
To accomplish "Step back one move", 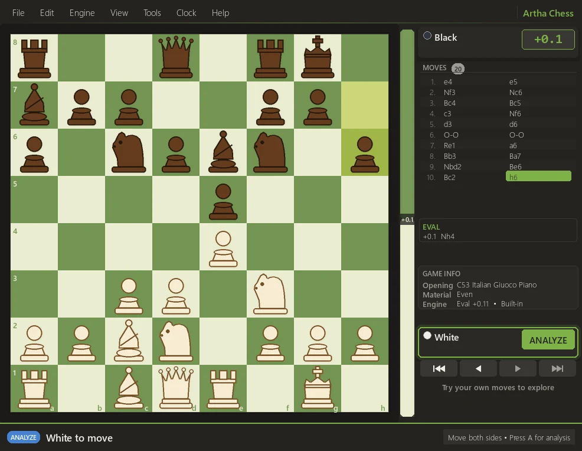I will point(479,368).
